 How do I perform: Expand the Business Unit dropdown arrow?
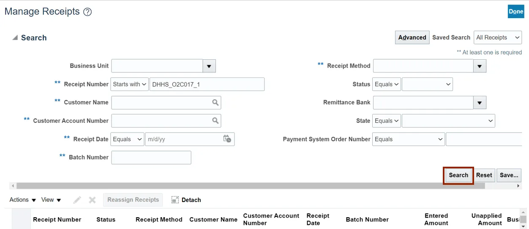click(209, 66)
